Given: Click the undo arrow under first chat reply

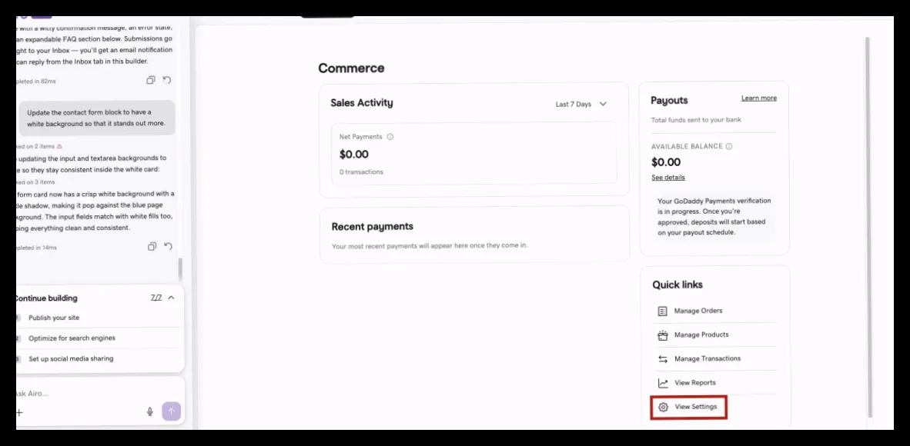Looking at the screenshot, I should 167,80.
